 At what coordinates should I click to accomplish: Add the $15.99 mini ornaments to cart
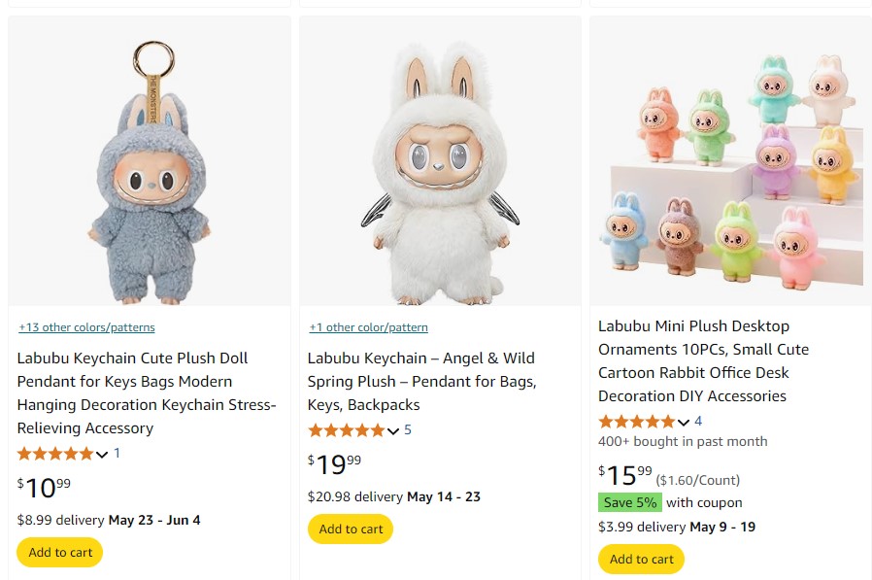(641, 559)
